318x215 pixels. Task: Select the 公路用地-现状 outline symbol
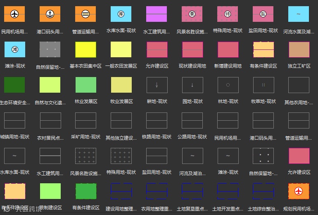tap(192, 121)
